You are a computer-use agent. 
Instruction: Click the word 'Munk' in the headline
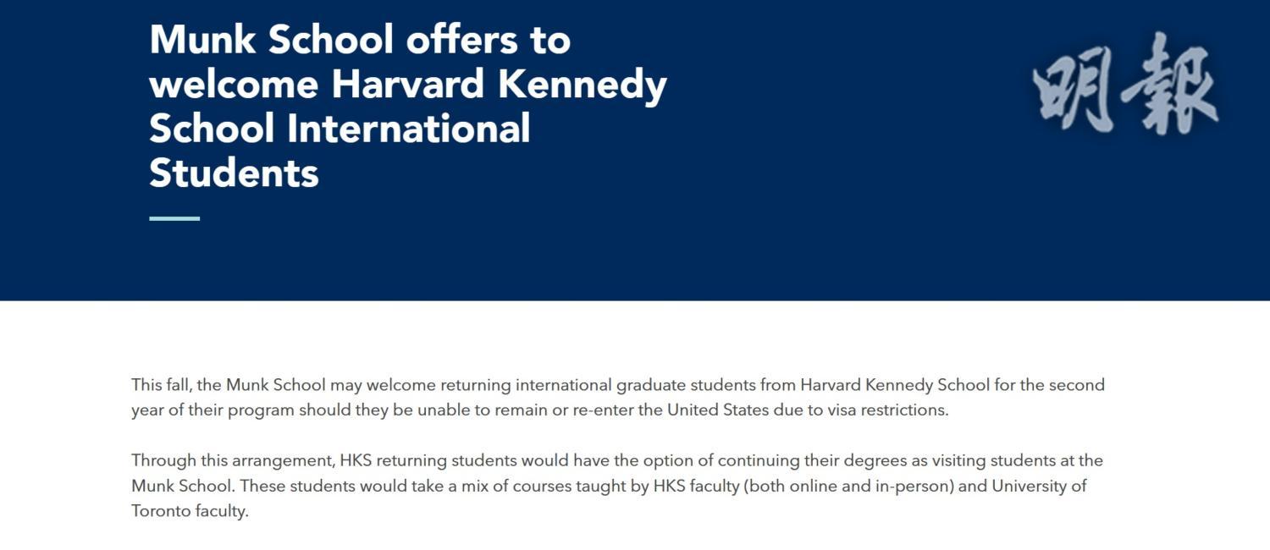coord(202,40)
